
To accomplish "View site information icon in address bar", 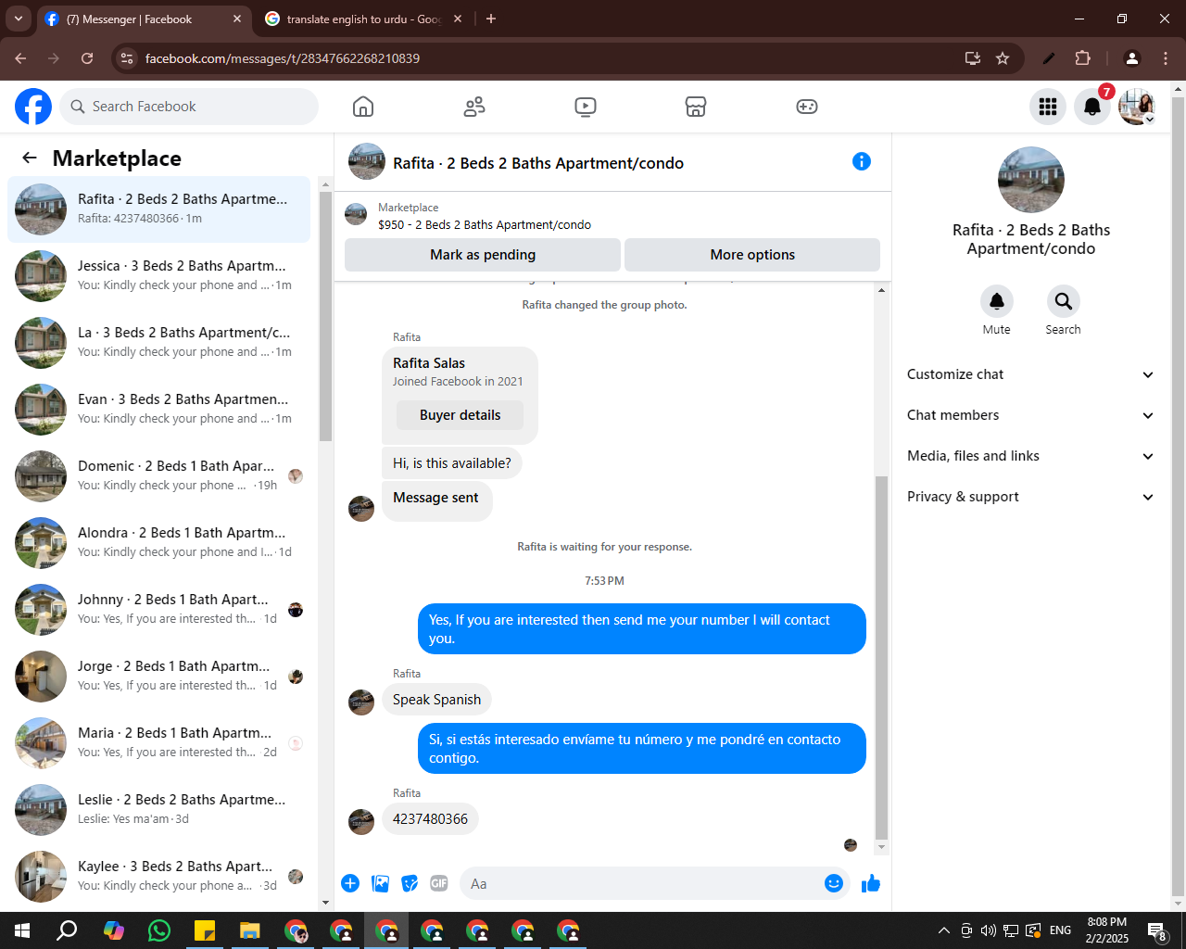I will click(128, 58).
